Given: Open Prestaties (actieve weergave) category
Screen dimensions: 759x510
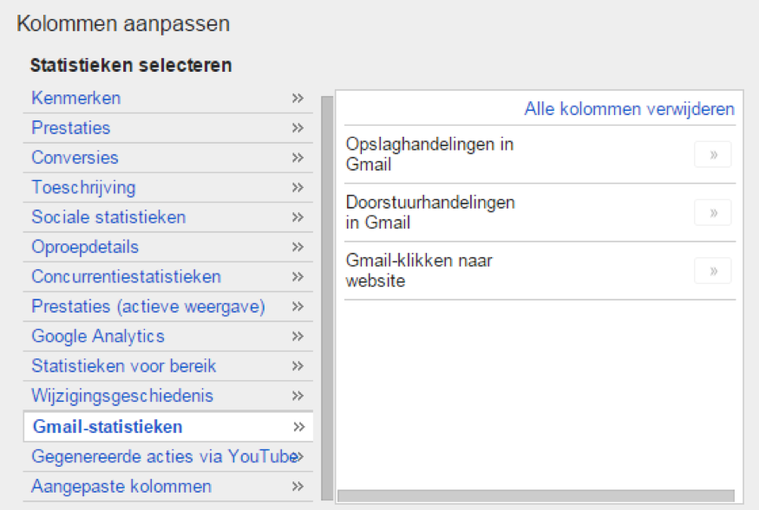Looking at the screenshot, I should coord(168,307).
